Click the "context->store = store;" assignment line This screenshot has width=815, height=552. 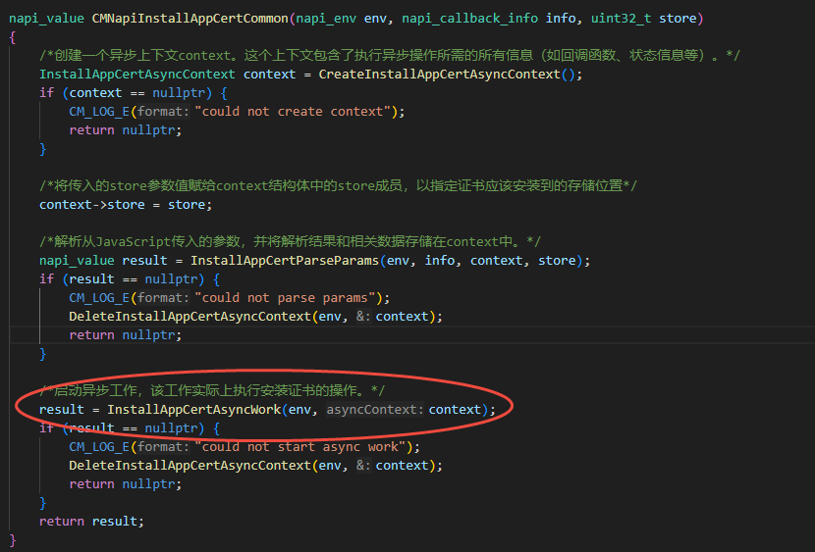pyautogui.click(x=126, y=205)
